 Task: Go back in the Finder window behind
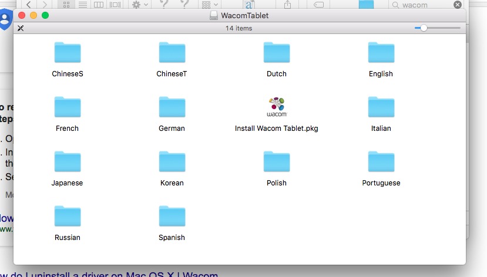(29, 4)
